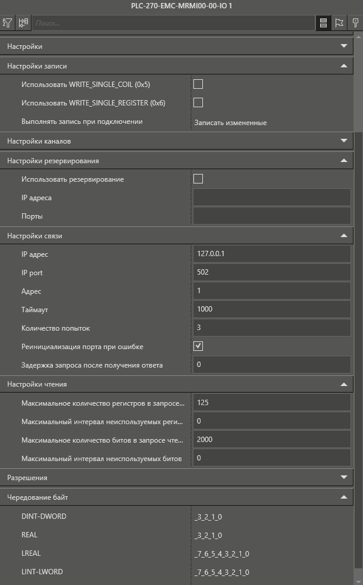363x585 pixels.
Task: Click the Задержка запроса после получения ответа field
Action: point(272,365)
